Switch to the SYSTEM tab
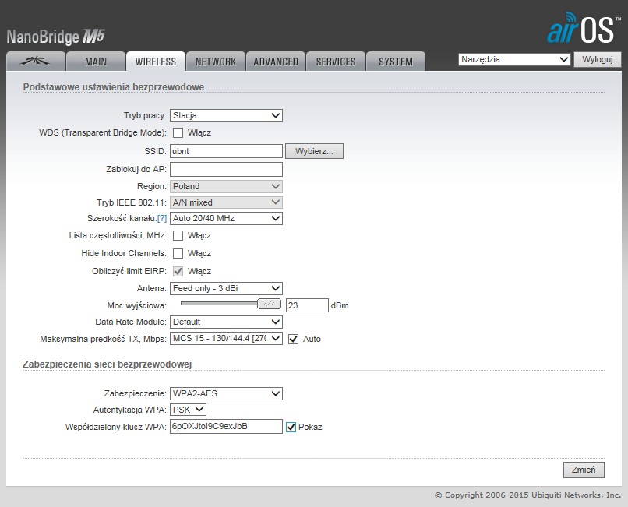The image size is (628, 507). pos(396,62)
